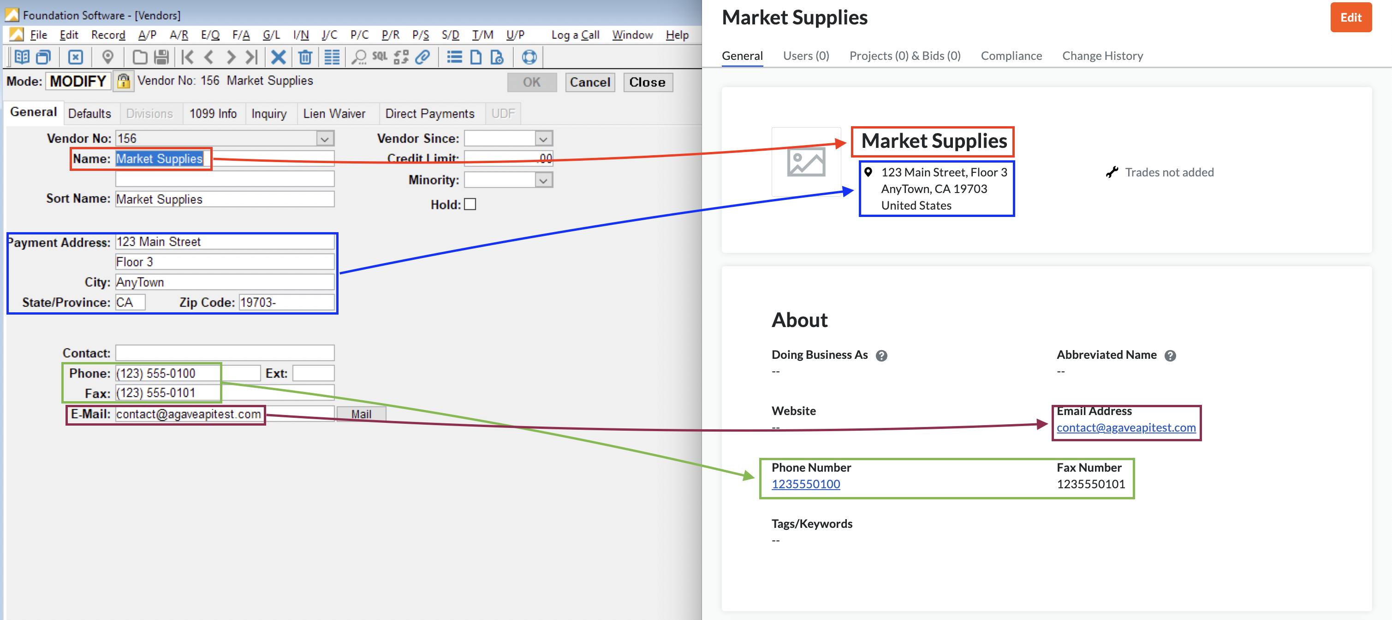Screen dimensions: 1392x620
Task: Open the File menu
Action: [38, 35]
